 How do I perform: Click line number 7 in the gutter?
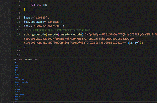[20, 5]
